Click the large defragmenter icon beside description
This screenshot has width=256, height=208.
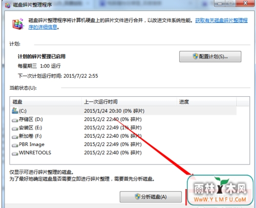[17, 24]
